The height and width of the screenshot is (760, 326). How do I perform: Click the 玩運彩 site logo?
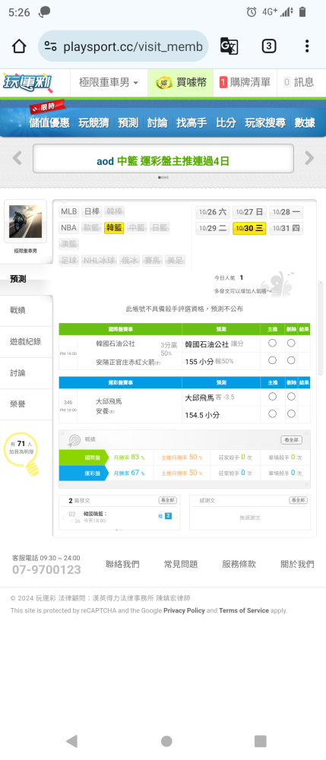coord(27,82)
